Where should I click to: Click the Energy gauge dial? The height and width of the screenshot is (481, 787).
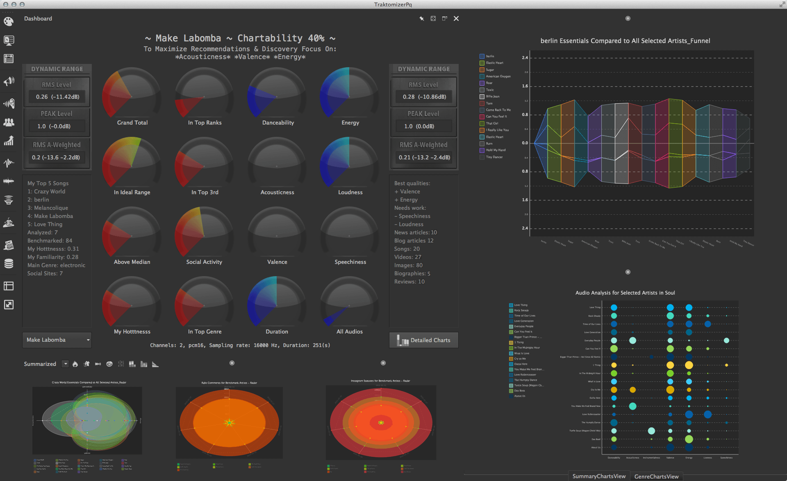[350, 97]
